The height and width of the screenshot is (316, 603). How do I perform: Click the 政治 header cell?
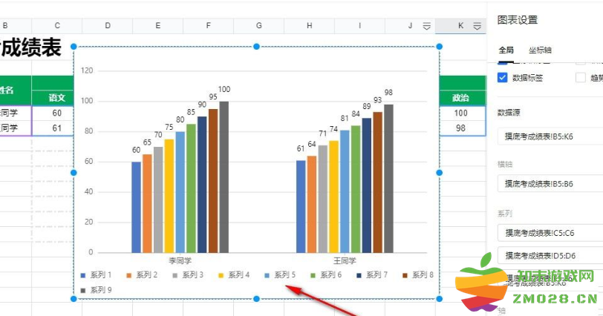point(460,98)
